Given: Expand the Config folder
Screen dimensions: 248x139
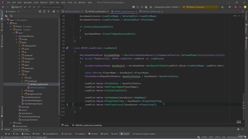Looking at the screenshot, I should coord(10,123).
